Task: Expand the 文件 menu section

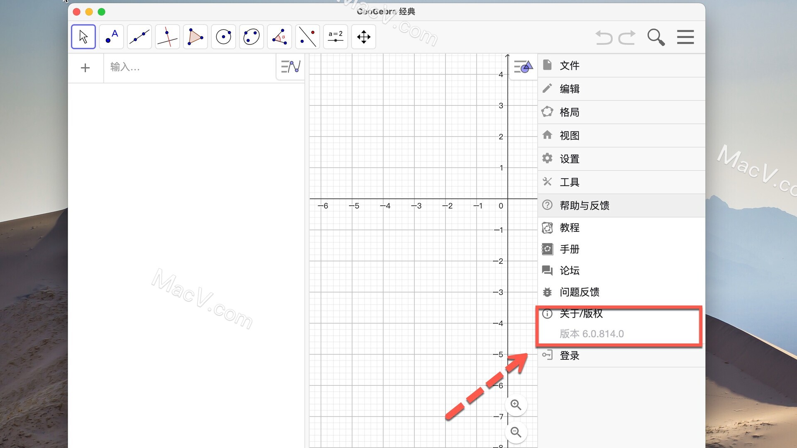Action: (621, 66)
